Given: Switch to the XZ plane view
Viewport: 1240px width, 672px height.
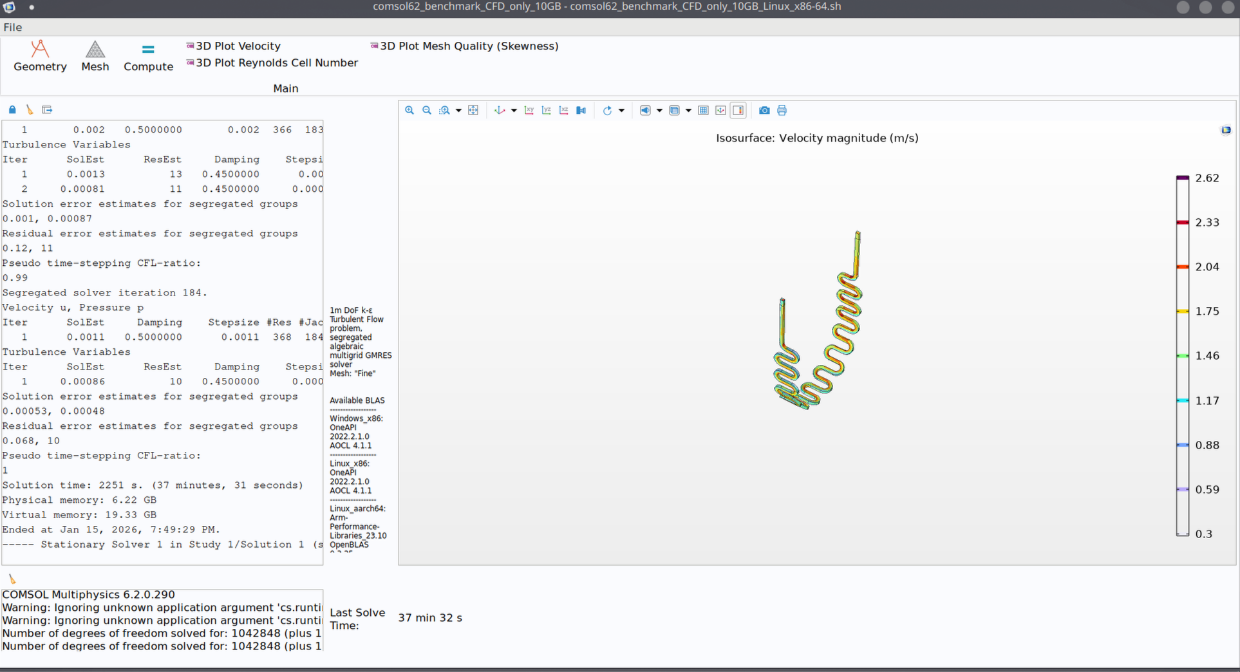Looking at the screenshot, I should click(564, 110).
